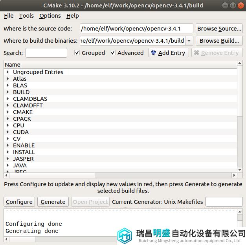Expand the CLAMDFFT group

tap(7, 105)
